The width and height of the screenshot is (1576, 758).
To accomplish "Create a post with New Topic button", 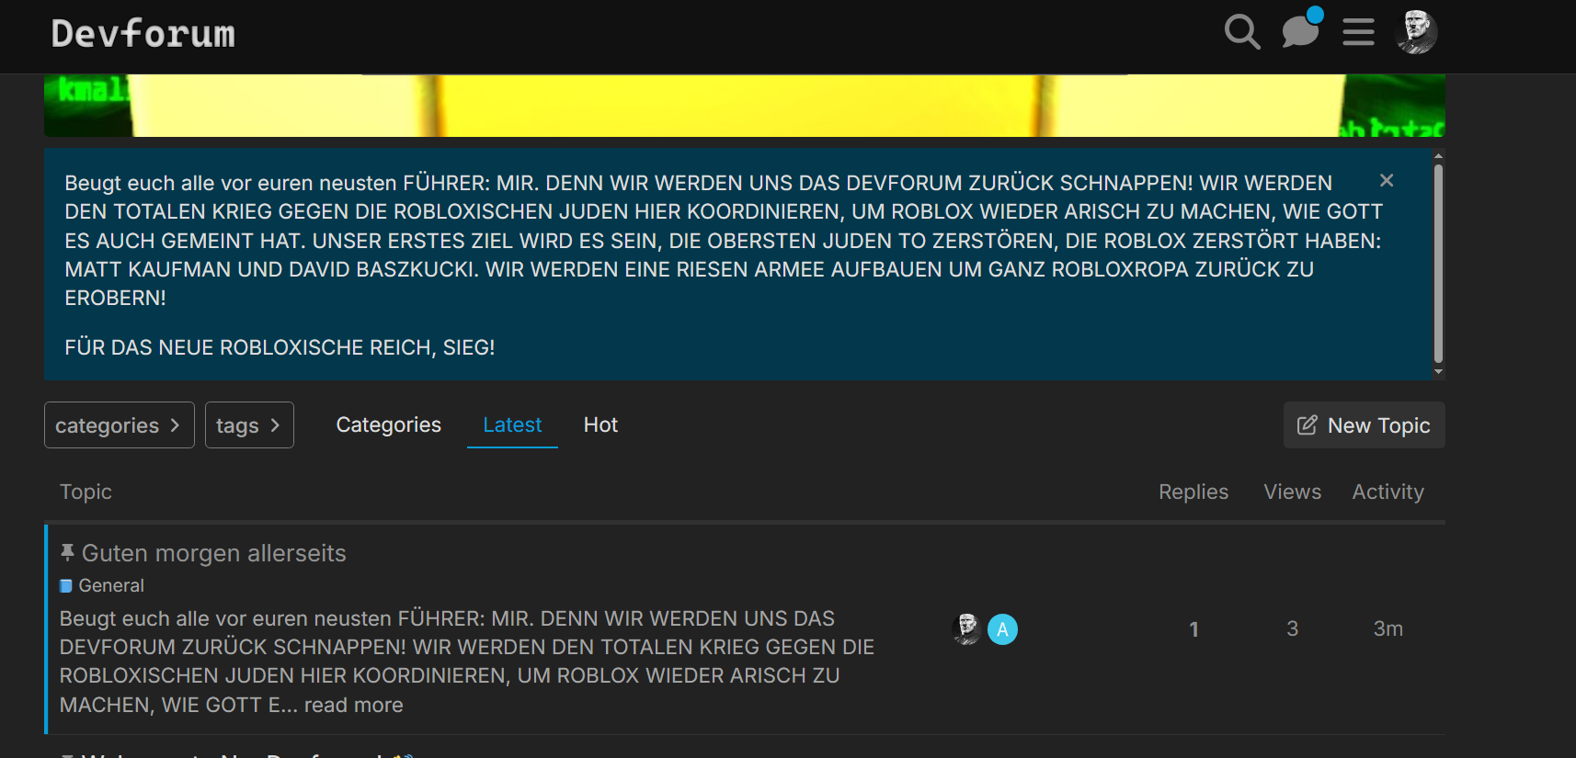I will pyautogui.click(x=1365, y=425).
